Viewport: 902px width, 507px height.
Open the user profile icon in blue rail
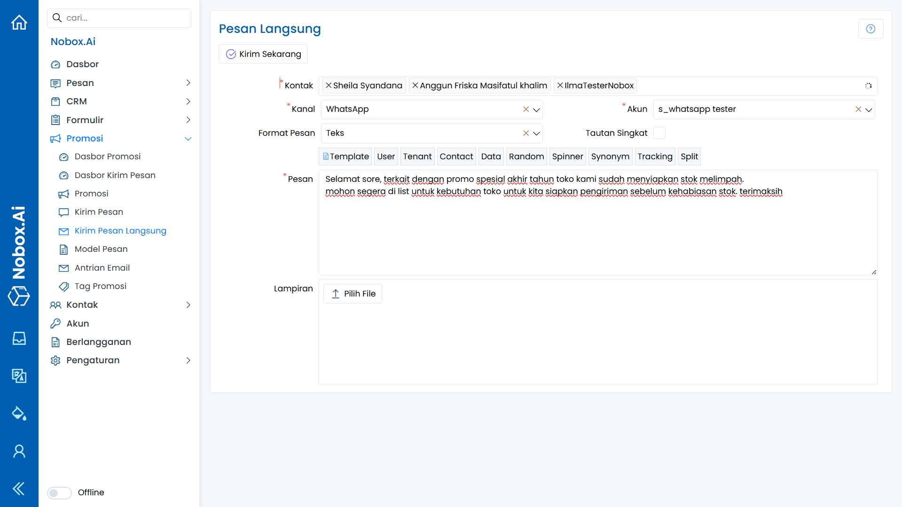point(19,451)
